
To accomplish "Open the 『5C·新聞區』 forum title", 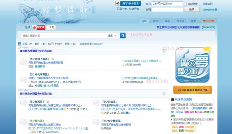I will point(37,102).
